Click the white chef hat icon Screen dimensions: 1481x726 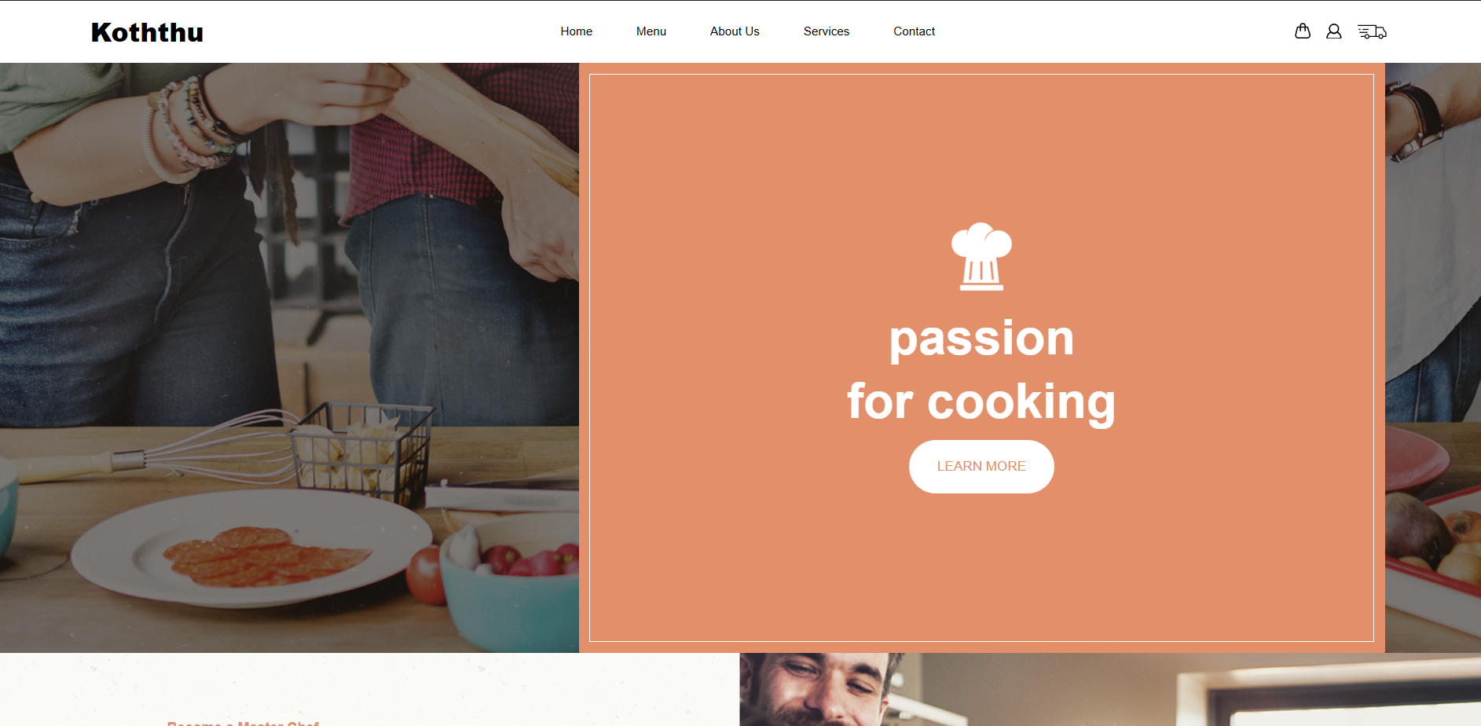click(981, 257)
